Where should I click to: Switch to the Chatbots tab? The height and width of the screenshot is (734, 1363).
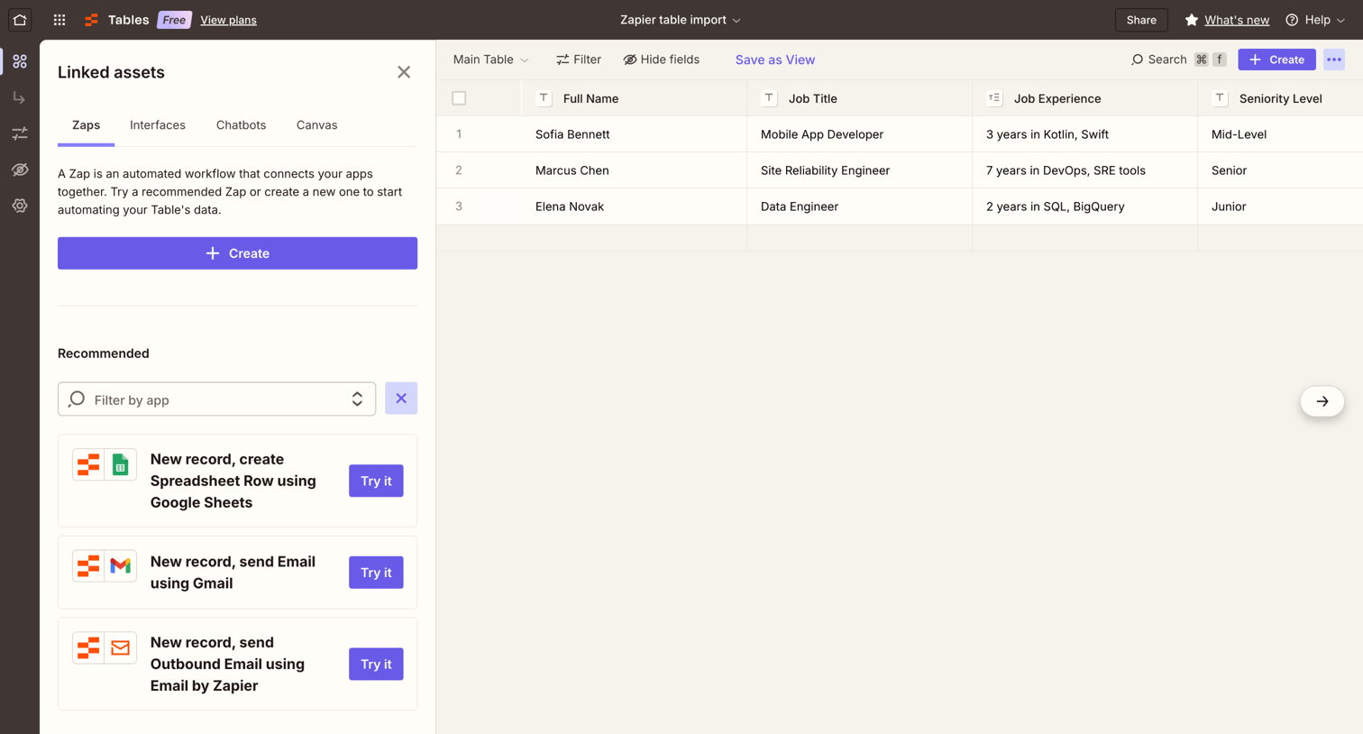241,125
